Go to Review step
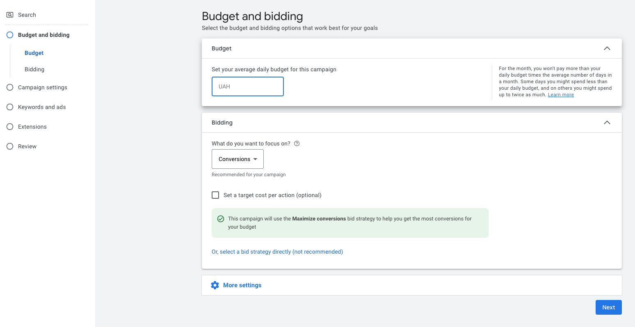This screenshot has height=327, width=635. 27,146
